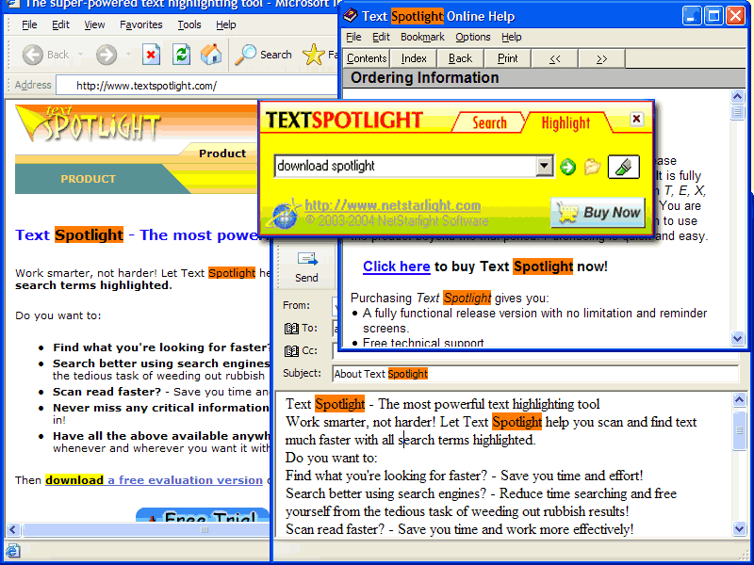Viewport: 754px width, 565px height.
Task: Click the Back button in Online Help toolbar
Action: click(460, 58)
